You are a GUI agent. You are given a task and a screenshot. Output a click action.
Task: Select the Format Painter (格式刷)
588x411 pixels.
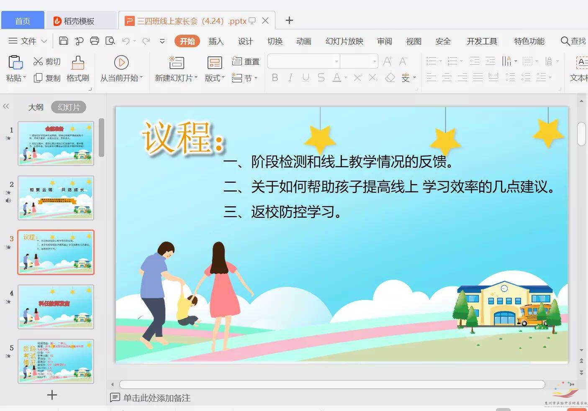[78, 69]
